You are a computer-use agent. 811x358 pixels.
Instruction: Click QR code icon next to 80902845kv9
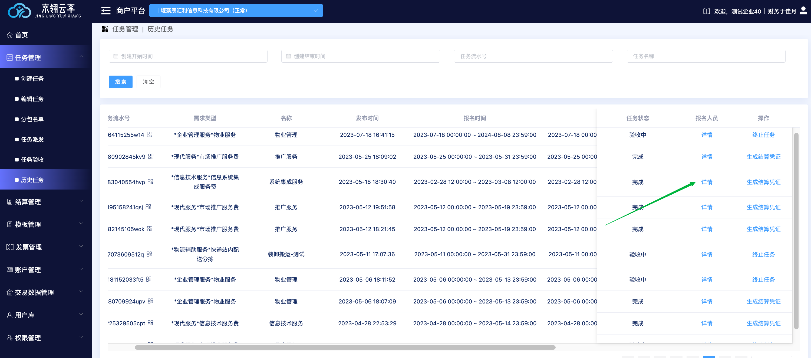[151, 156]
